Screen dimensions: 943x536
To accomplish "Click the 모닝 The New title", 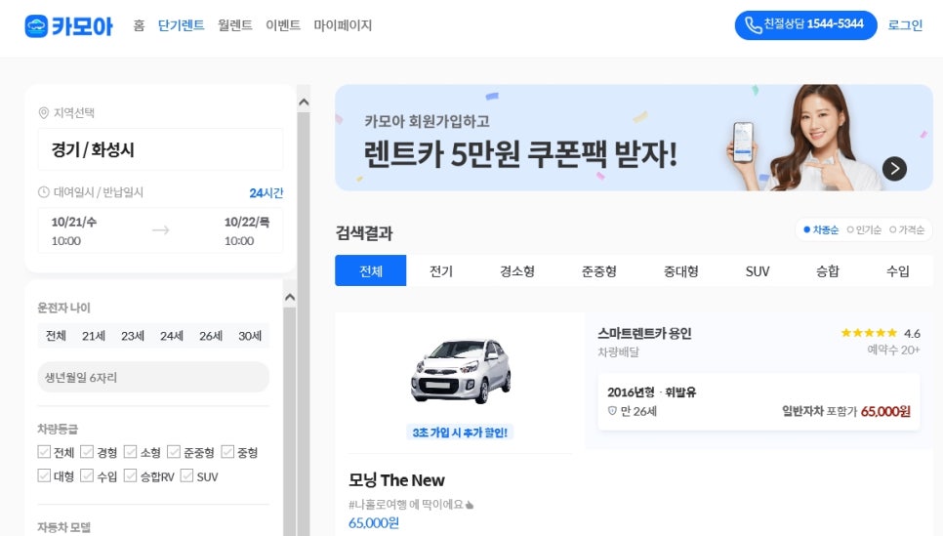I will 396,480.
